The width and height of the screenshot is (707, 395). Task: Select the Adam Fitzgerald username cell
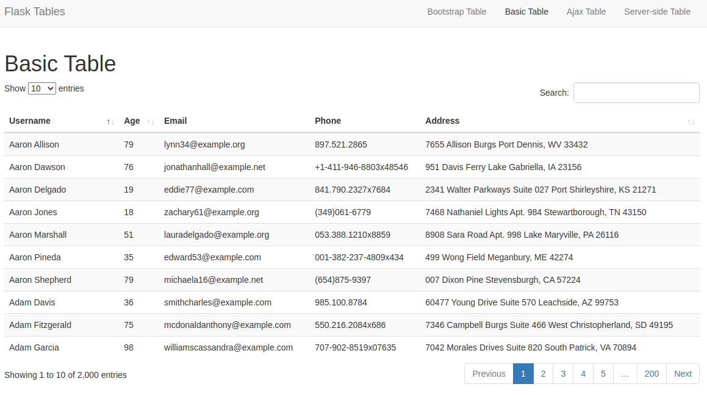click(40, 325)
